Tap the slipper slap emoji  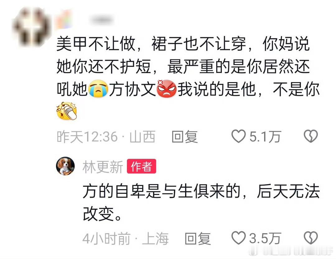click(x=67, y=111)
